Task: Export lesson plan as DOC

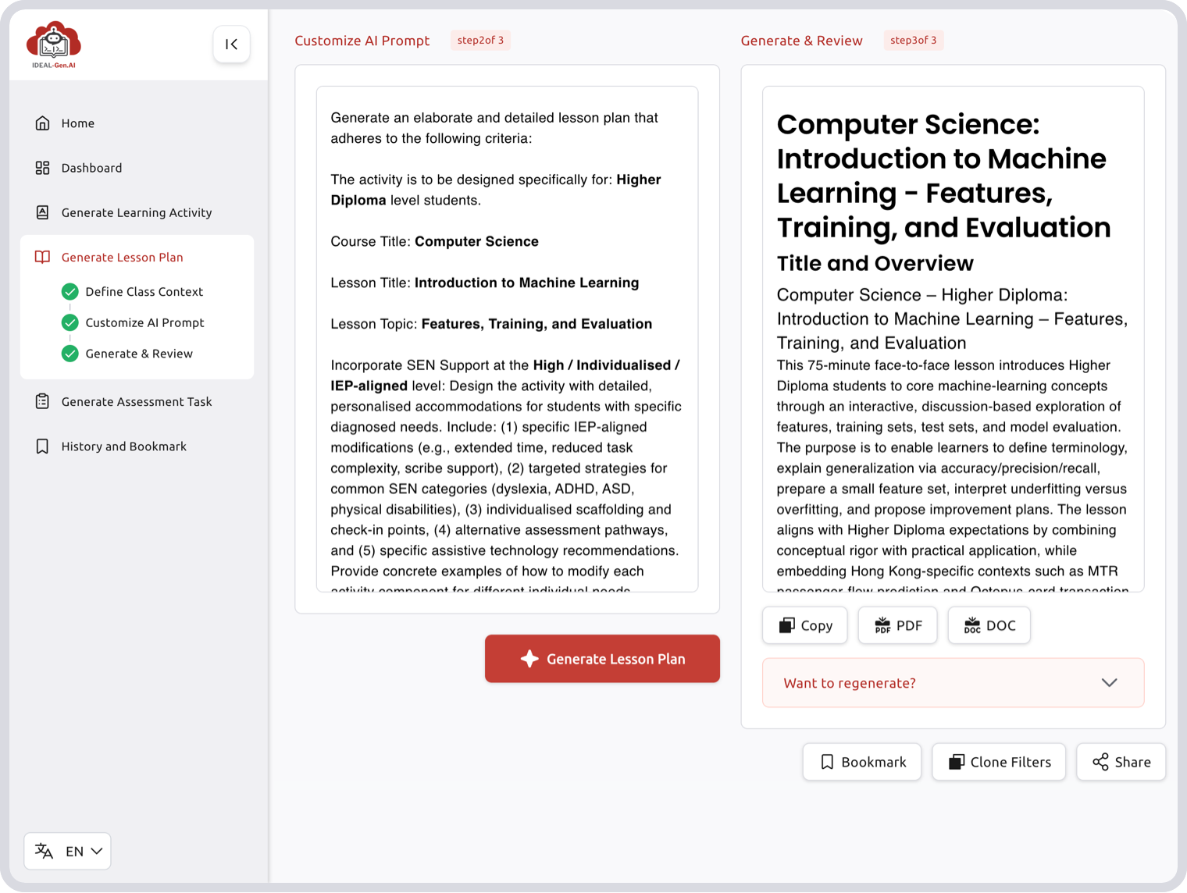Action: tap(989, 625)
